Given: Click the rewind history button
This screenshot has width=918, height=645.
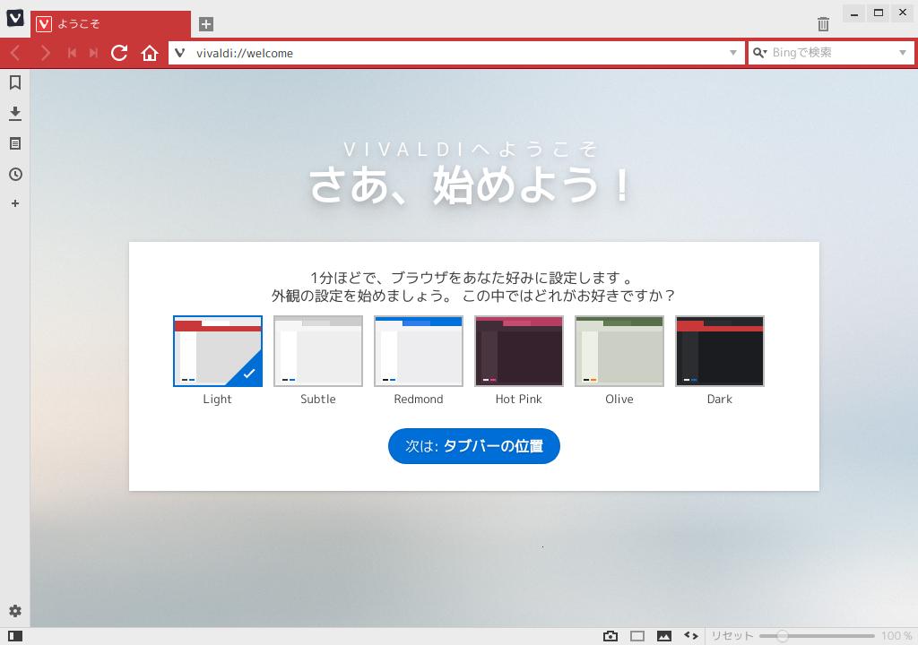Looking at the screenshot, I should 72,53.
